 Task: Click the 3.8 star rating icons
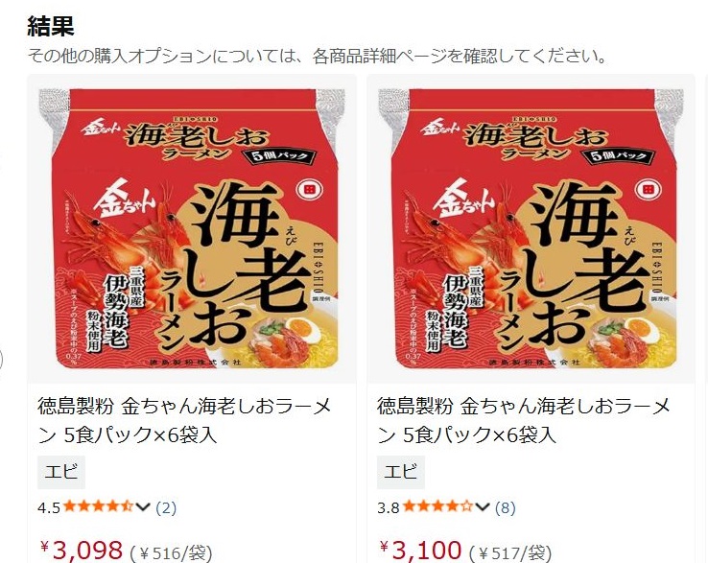(437, 506)
